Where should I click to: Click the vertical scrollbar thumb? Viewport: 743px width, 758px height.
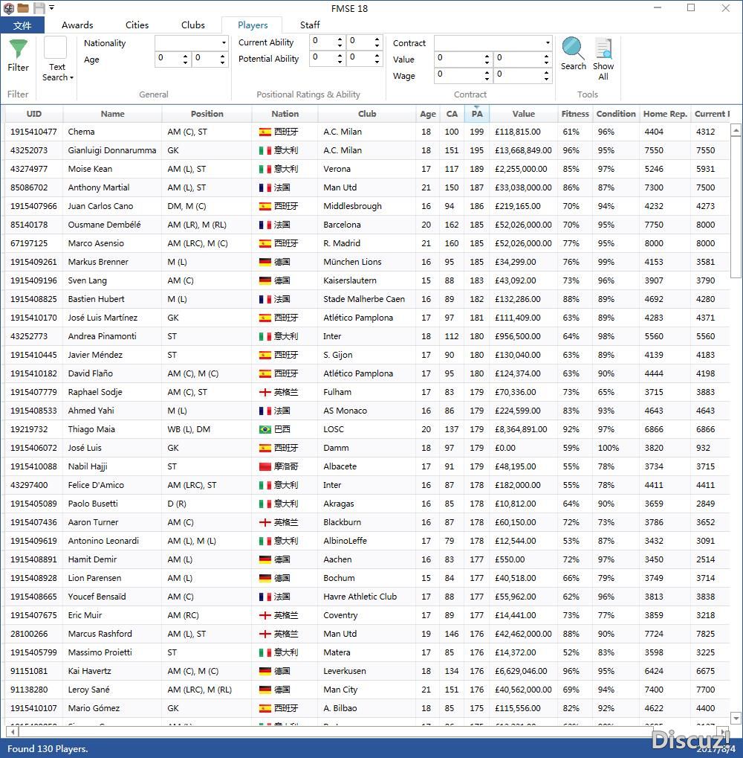point(736,206)
